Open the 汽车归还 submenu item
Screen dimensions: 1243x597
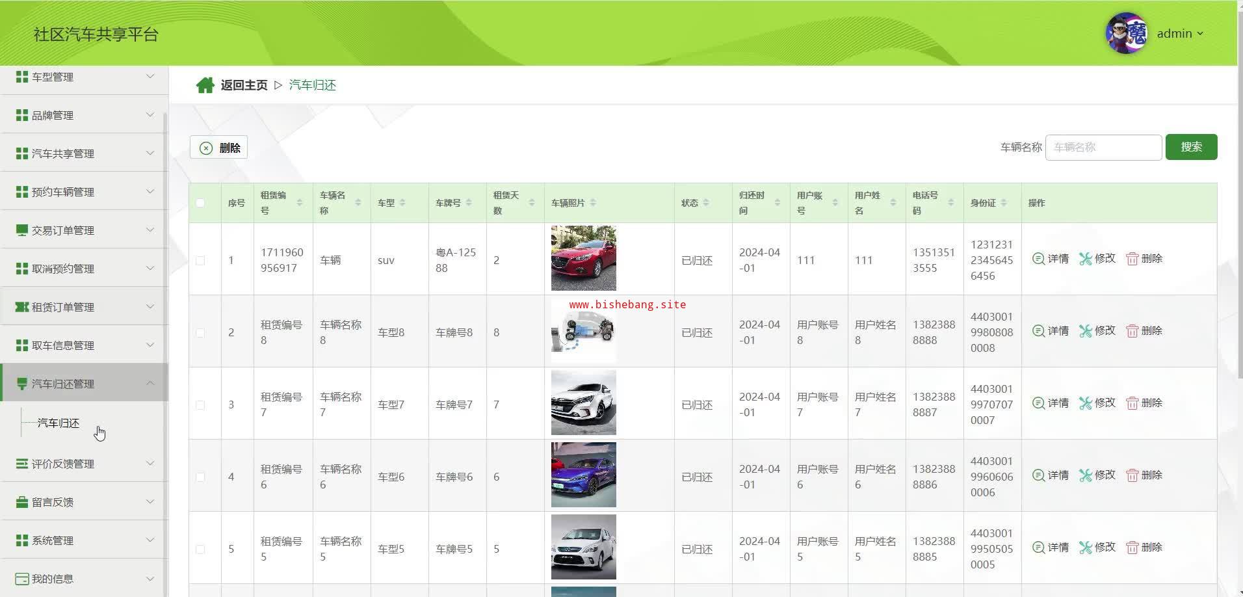[x=59, y=423]
